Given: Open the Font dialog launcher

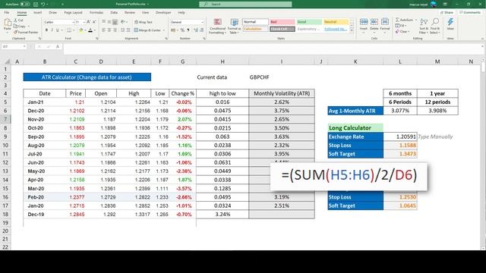Looking at the screenshot, I should tap(97, 39).
